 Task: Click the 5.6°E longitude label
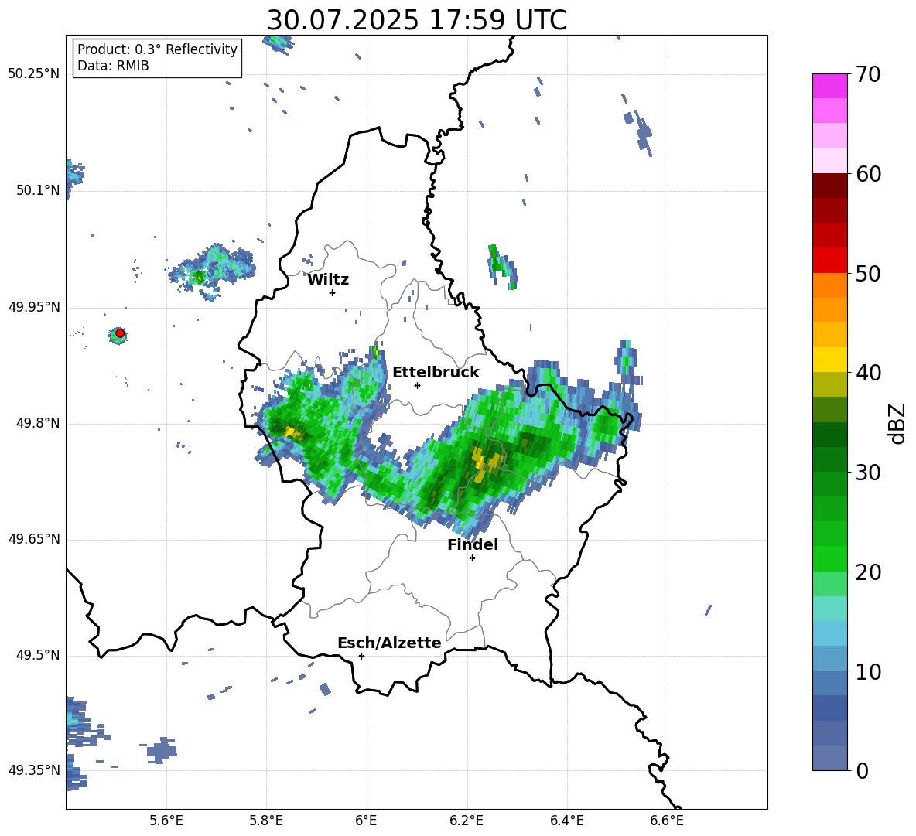point(166,821)
